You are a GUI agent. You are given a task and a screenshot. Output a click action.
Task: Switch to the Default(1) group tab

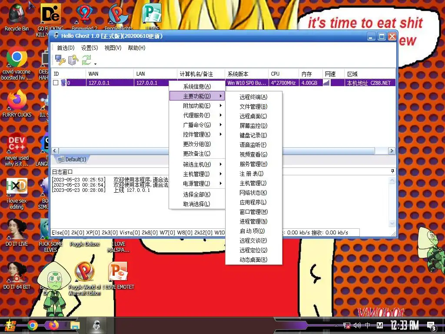pyautogui.click(x=73, y=159)
